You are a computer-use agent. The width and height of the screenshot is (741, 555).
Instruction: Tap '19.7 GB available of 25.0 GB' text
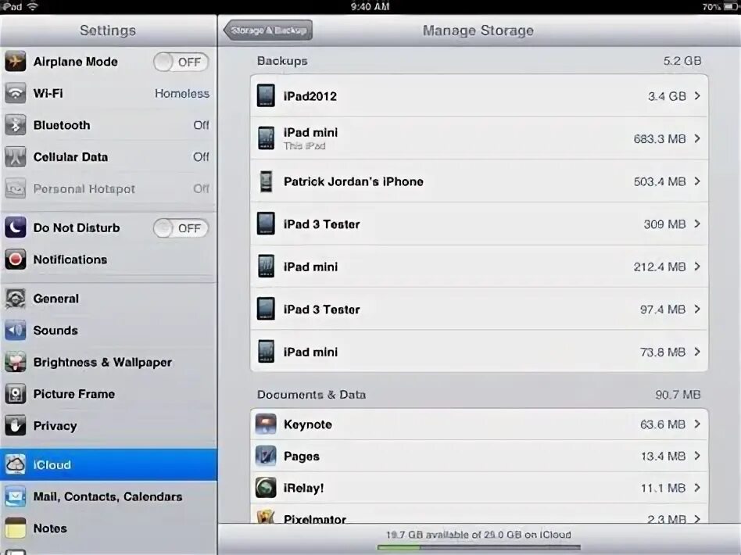478,535
